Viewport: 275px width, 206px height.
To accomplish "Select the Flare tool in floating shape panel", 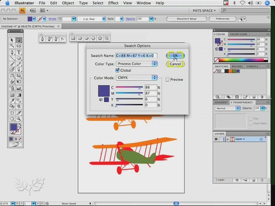I will pos(106,38).
